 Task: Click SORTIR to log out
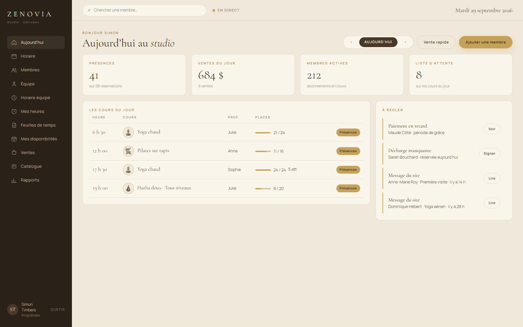[x=57, y=310]
